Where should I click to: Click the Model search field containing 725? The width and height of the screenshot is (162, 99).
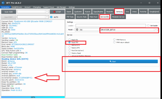[87, 30]
